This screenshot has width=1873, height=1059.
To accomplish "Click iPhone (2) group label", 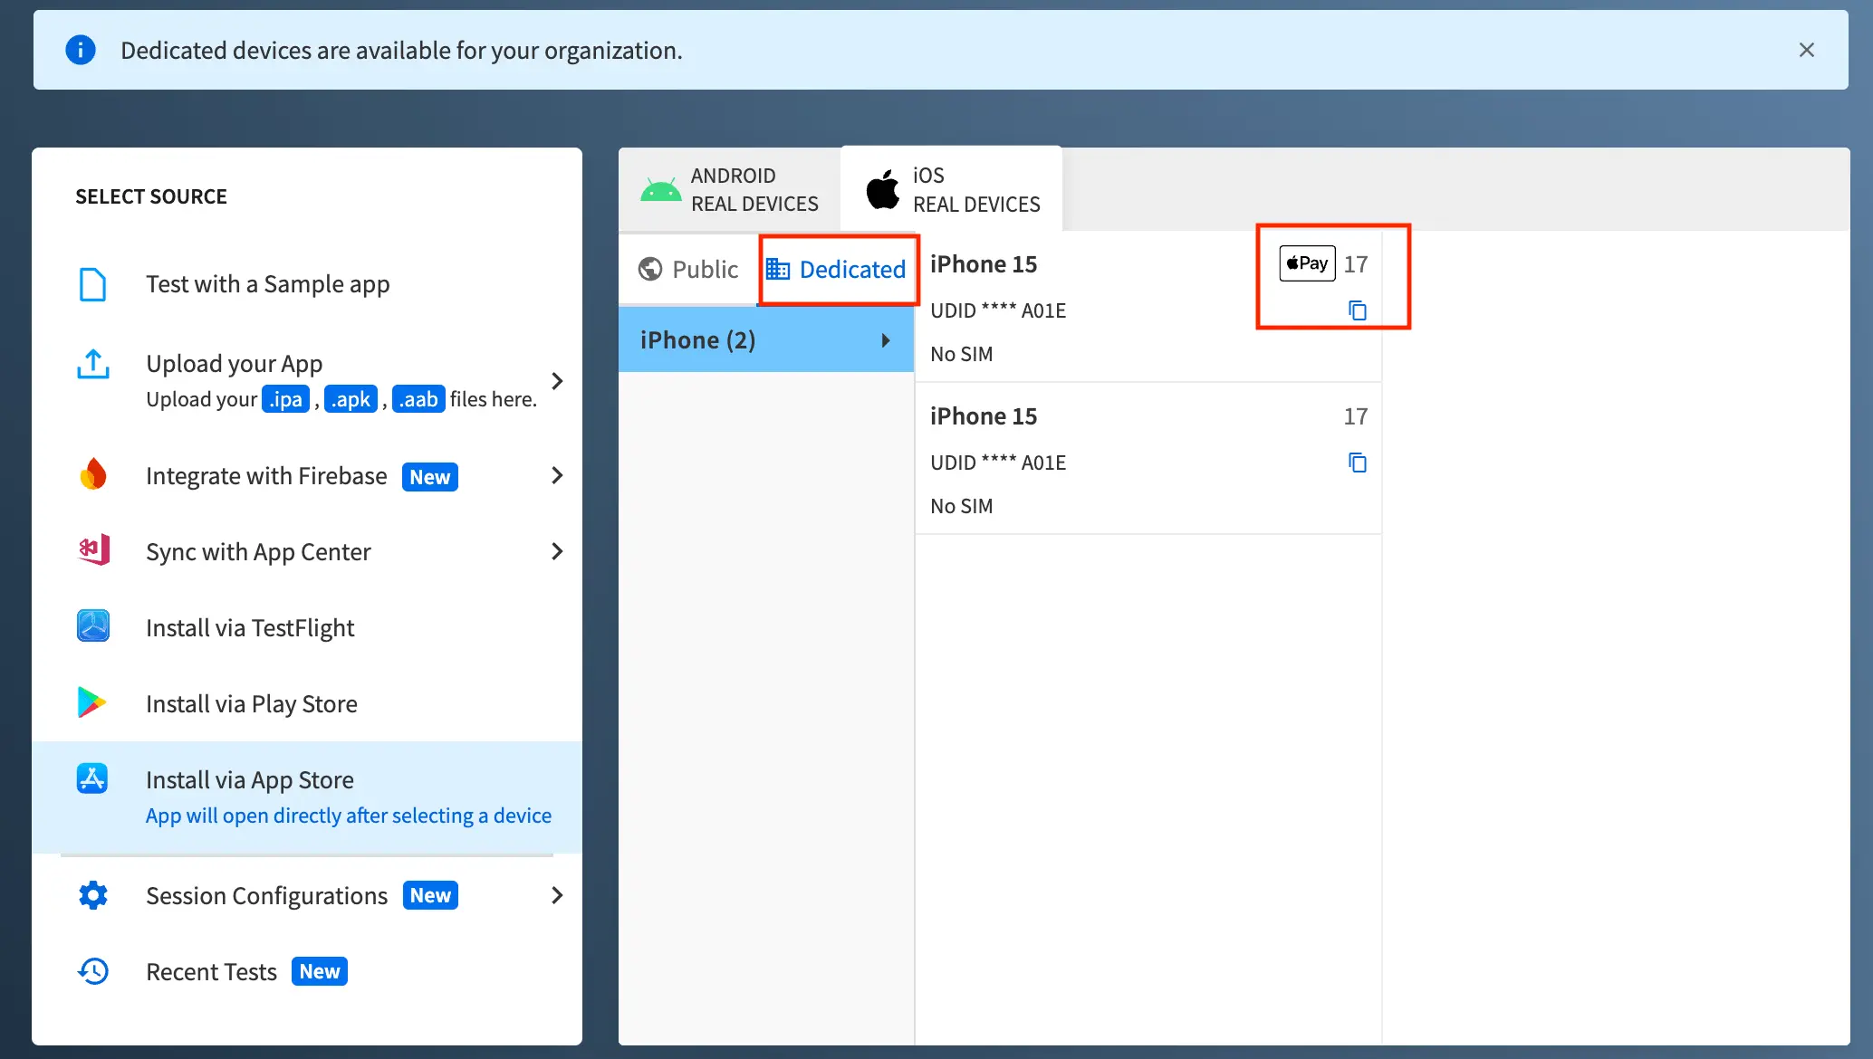I will 697,340.
